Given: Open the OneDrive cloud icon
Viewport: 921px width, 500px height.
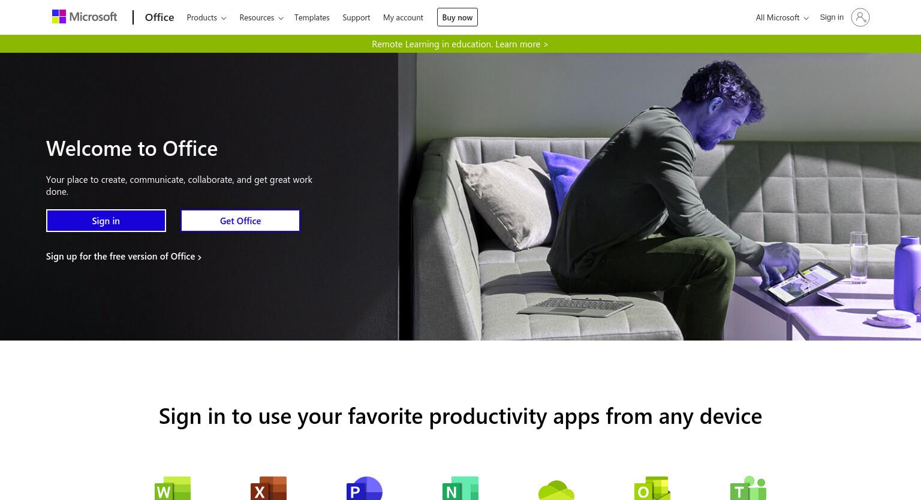Looking at the screenshot, I should pos(556,489).
